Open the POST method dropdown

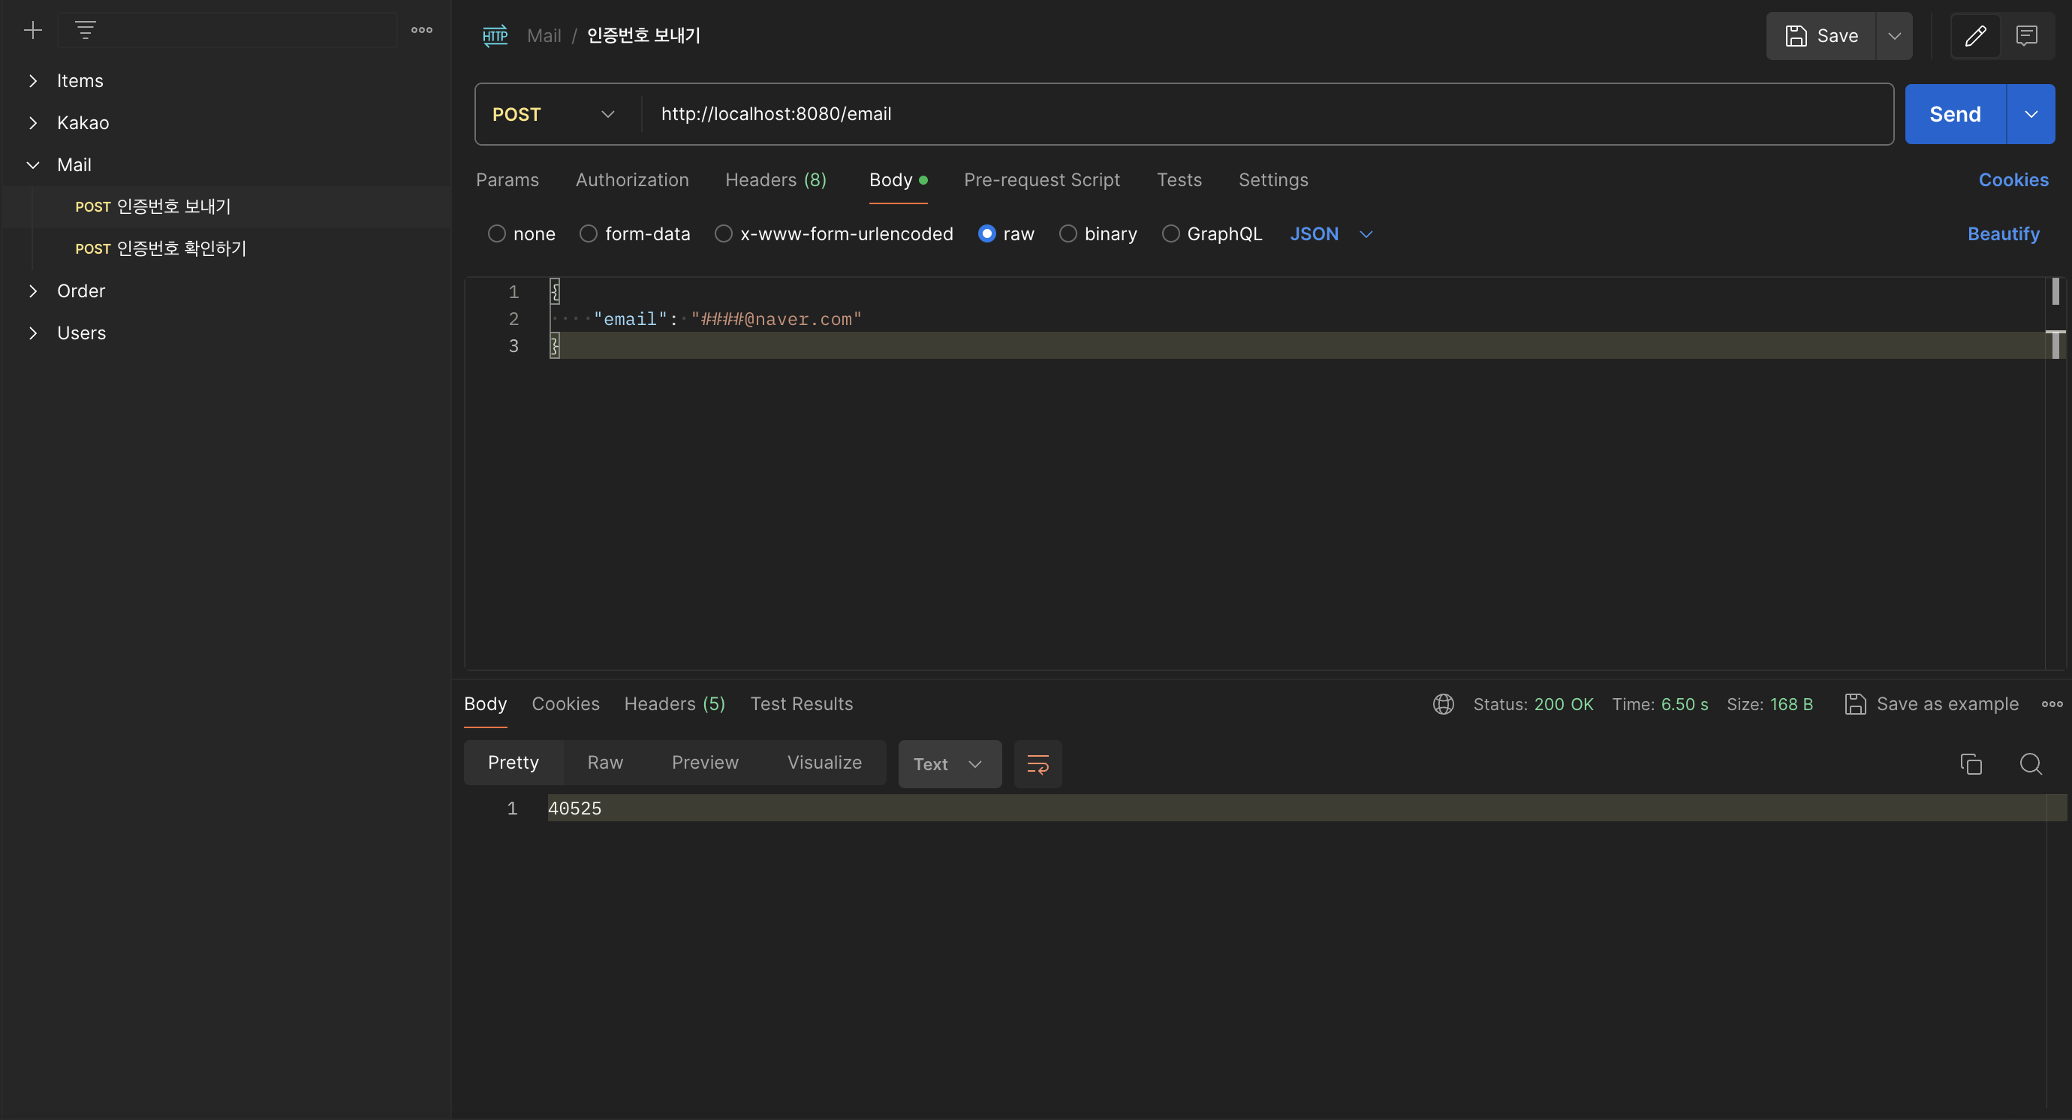click(555, 114)
